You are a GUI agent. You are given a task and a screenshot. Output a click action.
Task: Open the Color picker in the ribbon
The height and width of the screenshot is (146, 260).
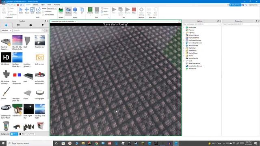(97, 11)
